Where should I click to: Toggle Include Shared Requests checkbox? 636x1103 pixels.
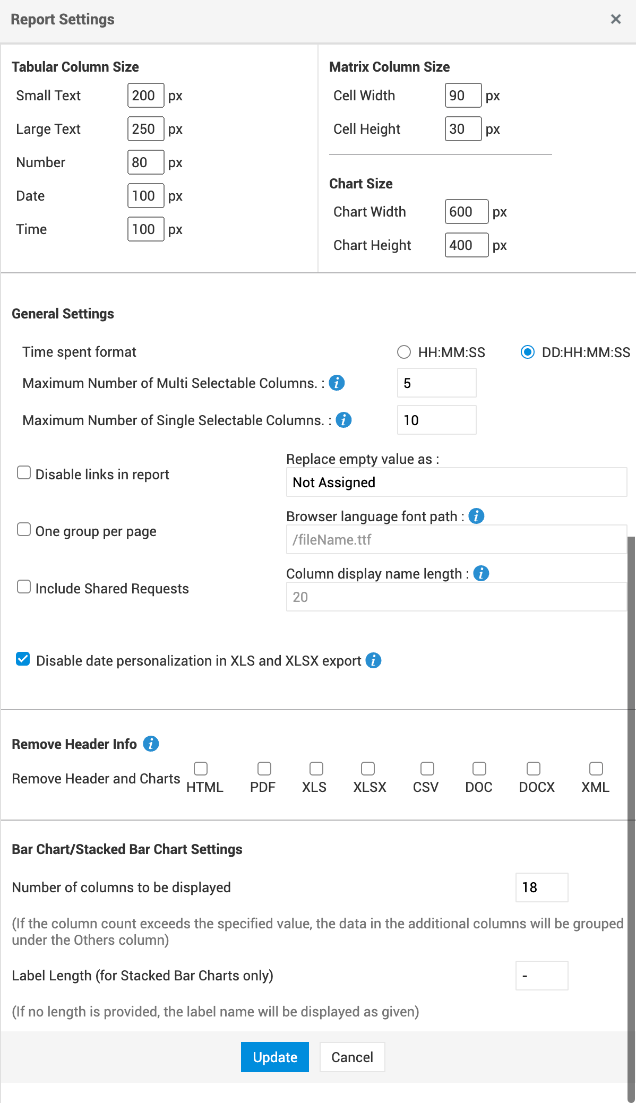point(24,587)
